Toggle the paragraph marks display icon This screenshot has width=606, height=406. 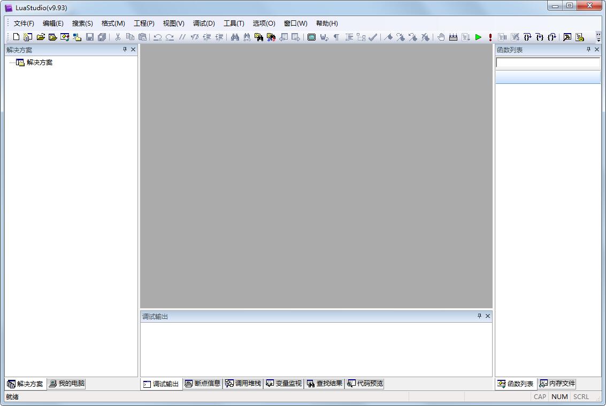pyautogui.click(x=336, y=37)
